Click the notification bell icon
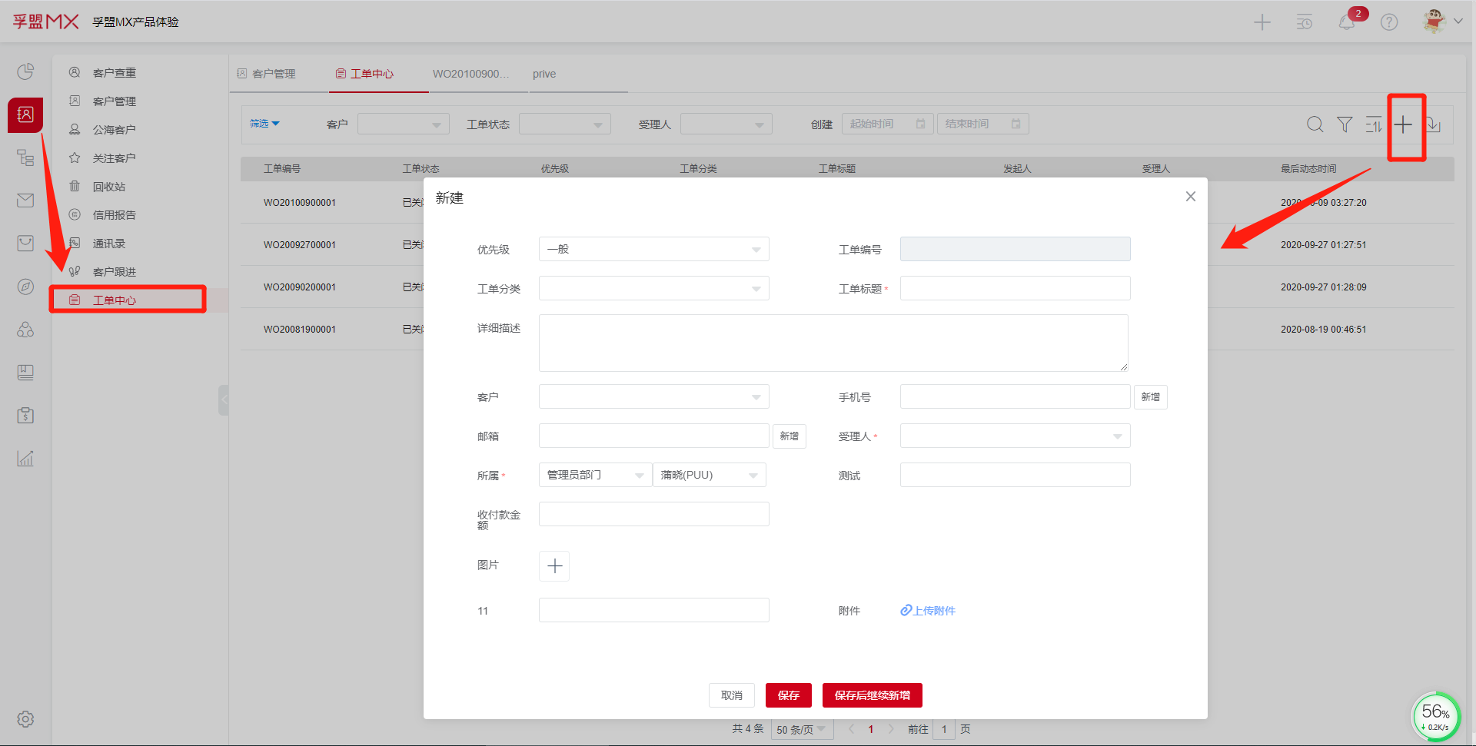1476x746 pixels. [1347, 22]
